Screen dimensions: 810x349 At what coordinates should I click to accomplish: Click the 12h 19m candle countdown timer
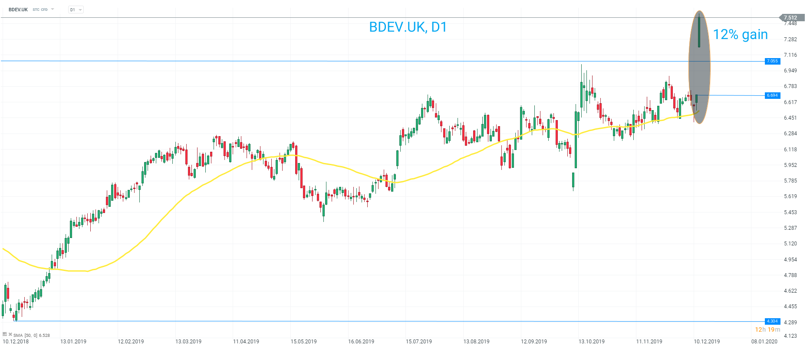coord(767,329)
